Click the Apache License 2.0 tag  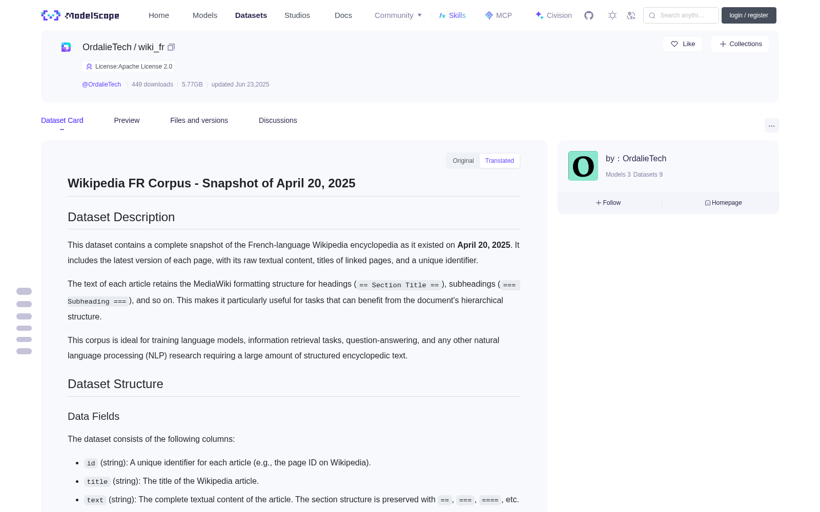click(128, 67)
